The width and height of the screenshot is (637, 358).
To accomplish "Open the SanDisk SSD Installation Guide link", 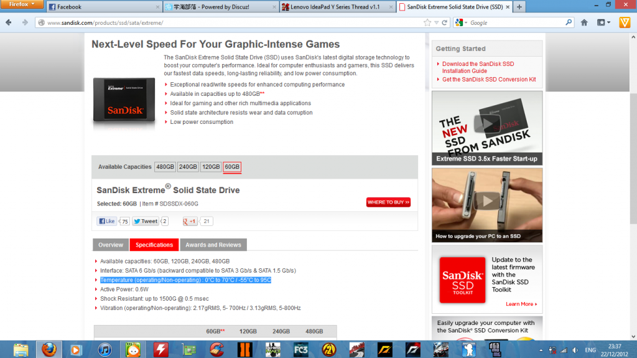I will pos(478,67).
